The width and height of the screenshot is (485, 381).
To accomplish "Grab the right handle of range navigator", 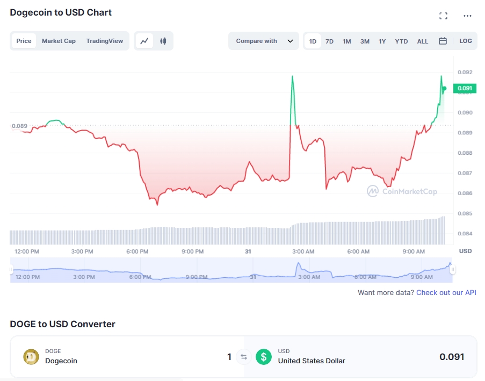I will tap(453, 270).
